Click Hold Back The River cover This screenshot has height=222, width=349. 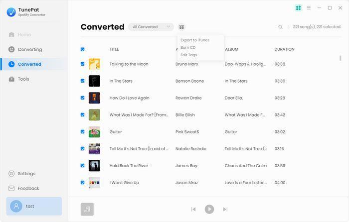click(94, 166)
